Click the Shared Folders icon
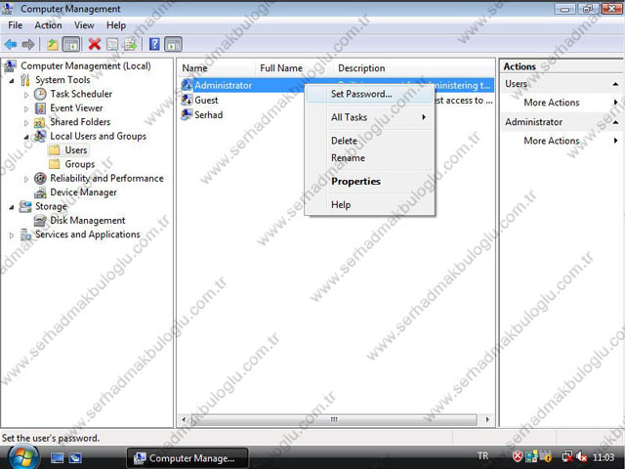625x469 pixels. tap(39, 122)
